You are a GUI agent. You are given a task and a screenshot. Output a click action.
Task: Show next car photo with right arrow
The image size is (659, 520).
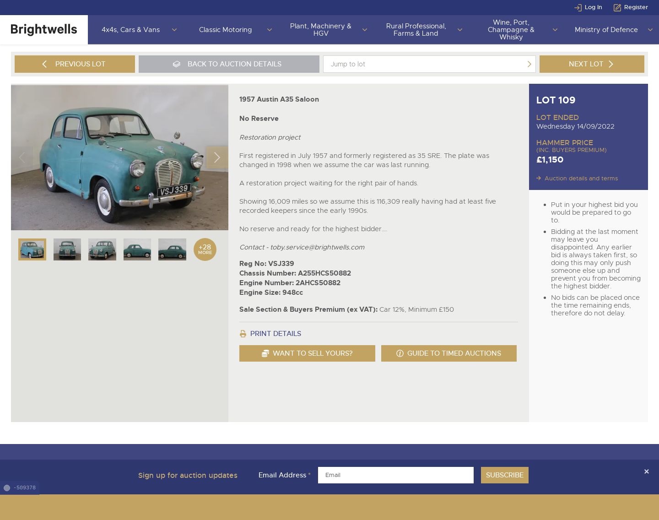217,157
